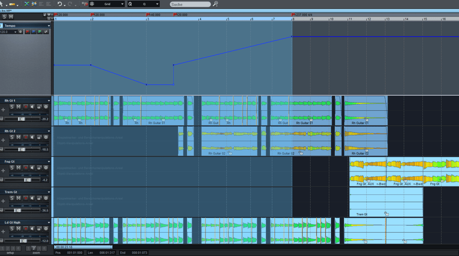This screenshot has width=459, height=256.
Task: Click the 40.000 tempo marker flag
Action: [x=148, y=14]
